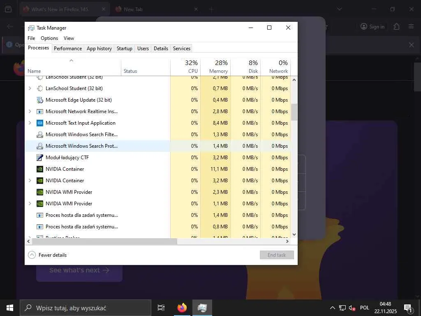Switch to the App history tab
This screenshot has width=421, height=316.
pyautogui.click(x=99, y=49)
